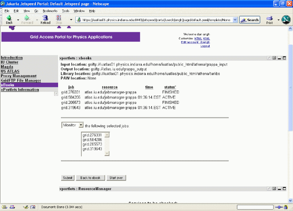Click the Netscape logo icon
293x211 pixels.
point(286,20)
